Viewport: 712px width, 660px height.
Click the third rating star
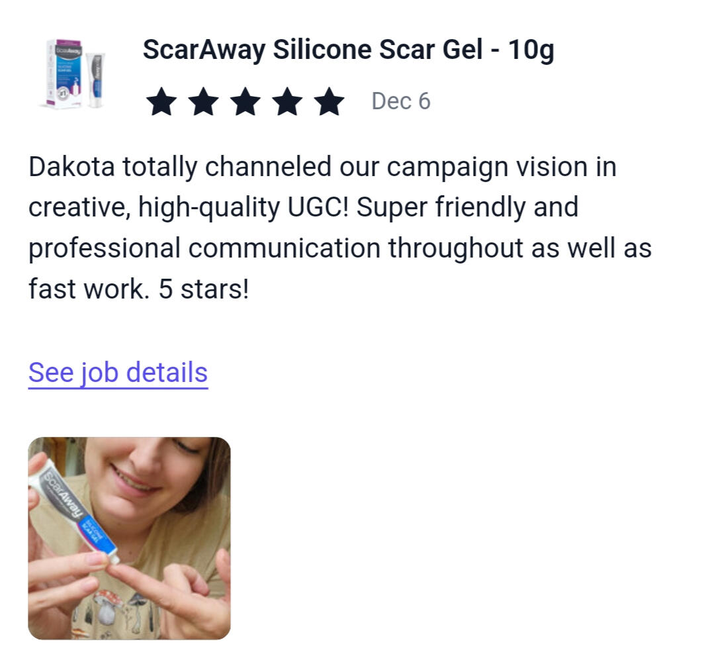[x=245, y=102]
